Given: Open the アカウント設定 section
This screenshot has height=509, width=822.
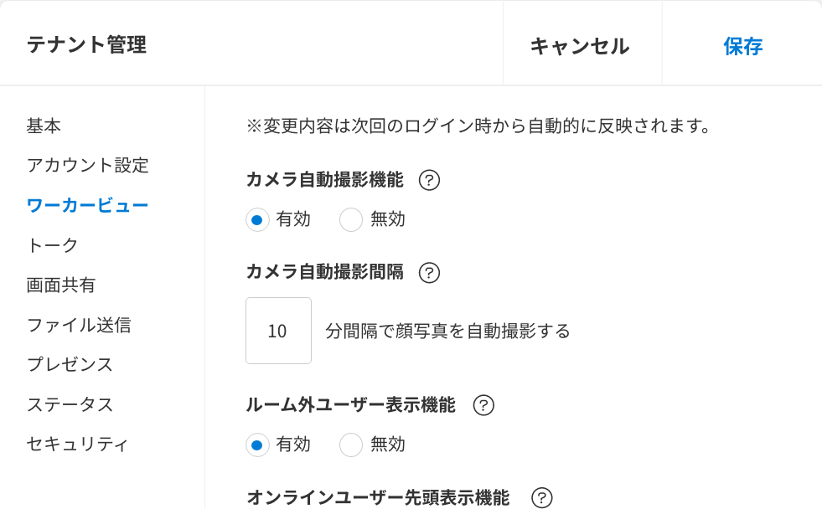Looking at the screenshot, I should click(x=88, y=166).
